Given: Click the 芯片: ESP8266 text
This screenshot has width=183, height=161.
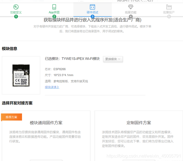Looking at the screenshot, I should (55, 69).
